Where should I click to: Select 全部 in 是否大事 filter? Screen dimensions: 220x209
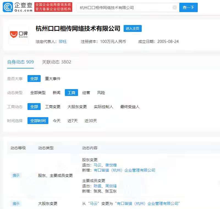click(x=34, y=79)
